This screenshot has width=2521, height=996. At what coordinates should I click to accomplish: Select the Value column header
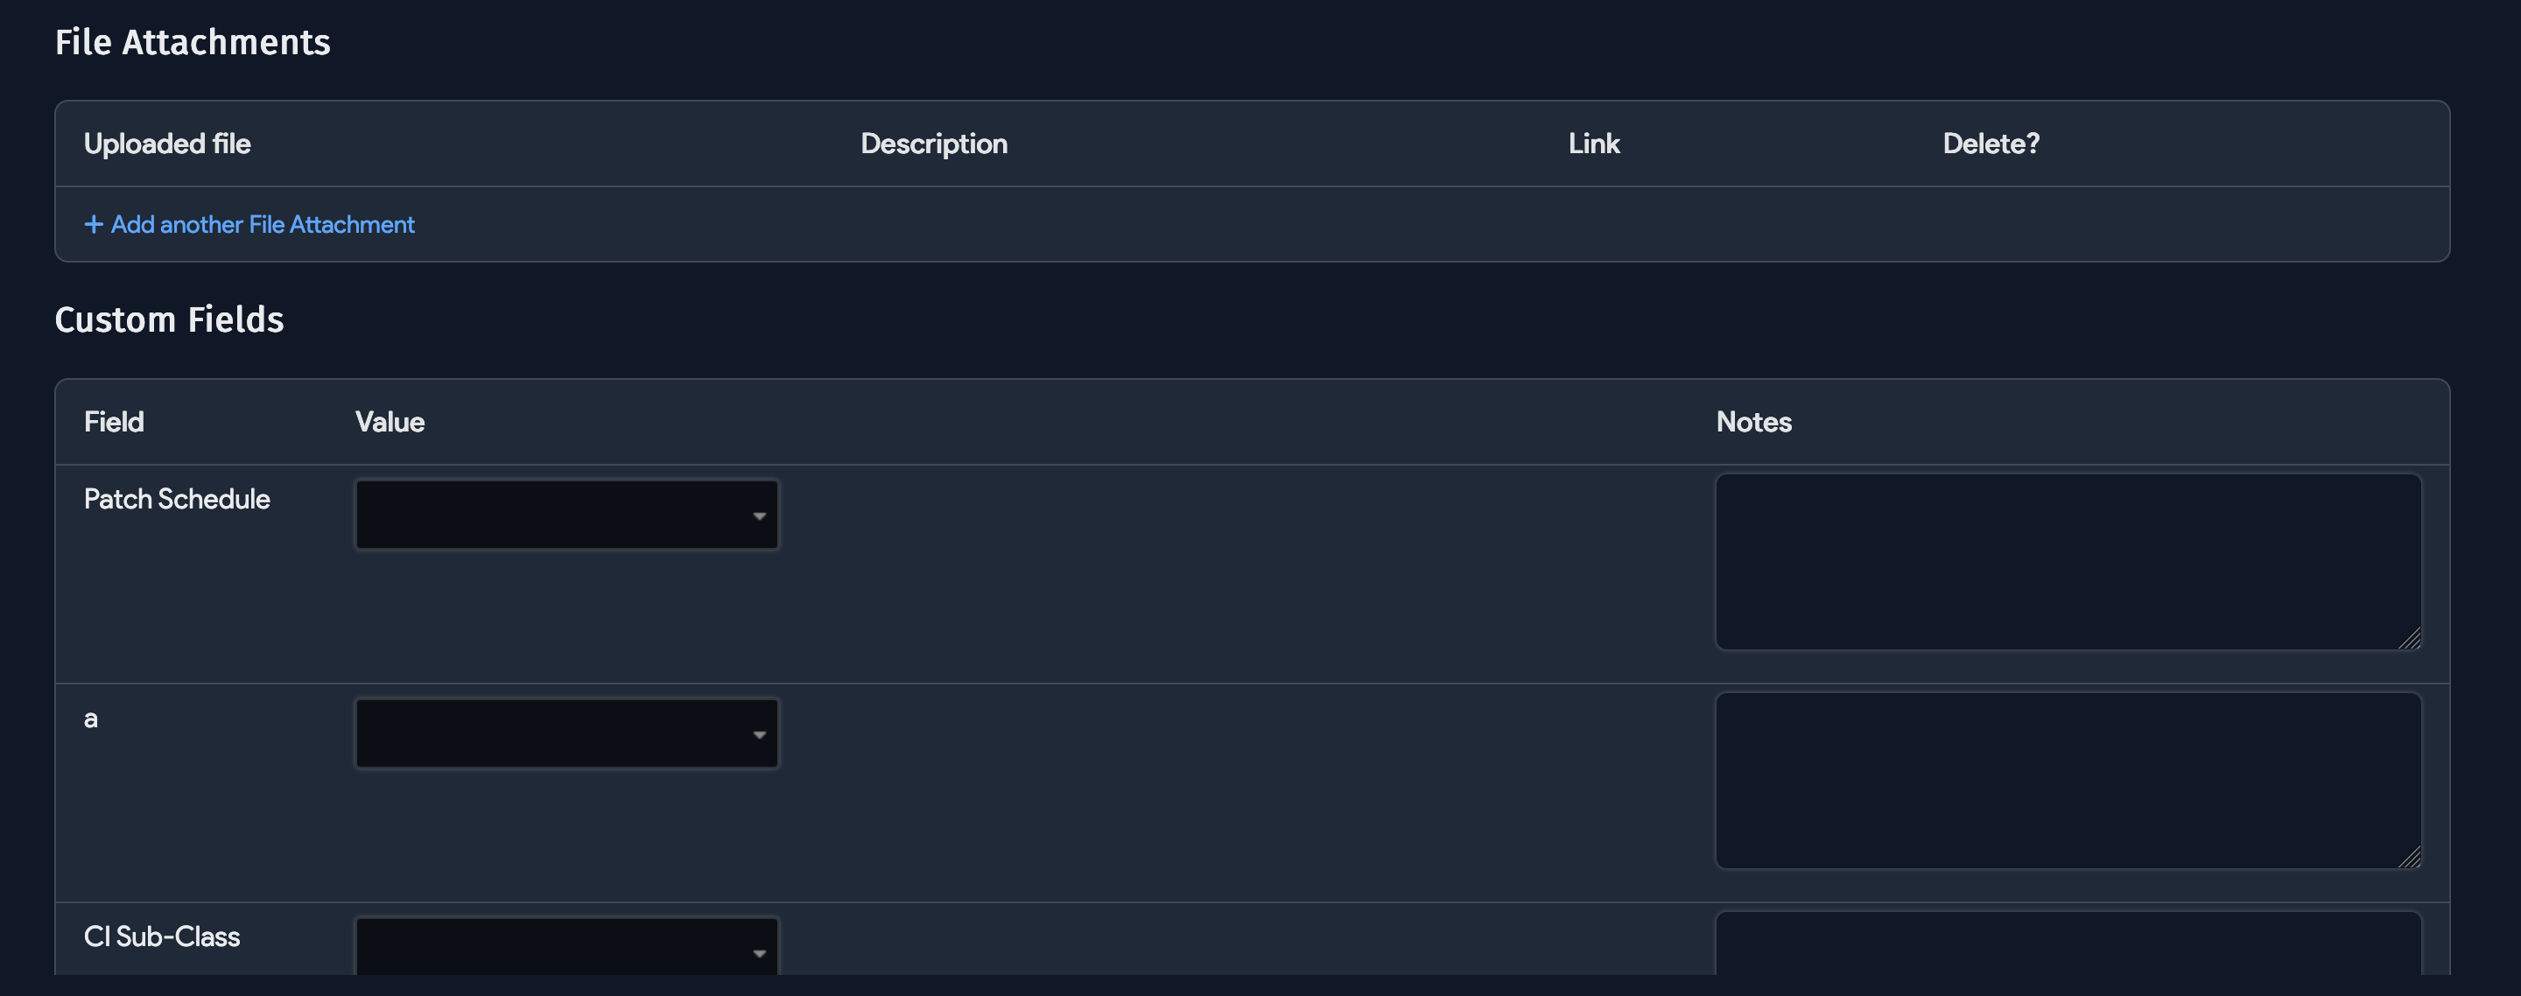click(390, 422)
